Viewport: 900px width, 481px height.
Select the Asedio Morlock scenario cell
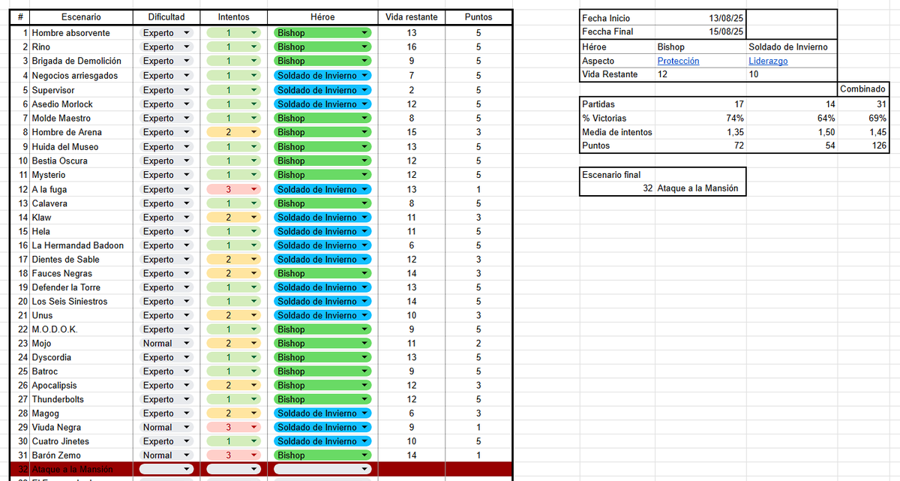(82, 104)
